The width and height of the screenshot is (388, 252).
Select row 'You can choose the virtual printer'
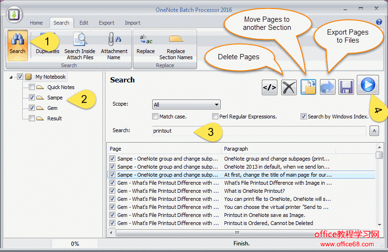pyautogui.click(x=241, y=207)
